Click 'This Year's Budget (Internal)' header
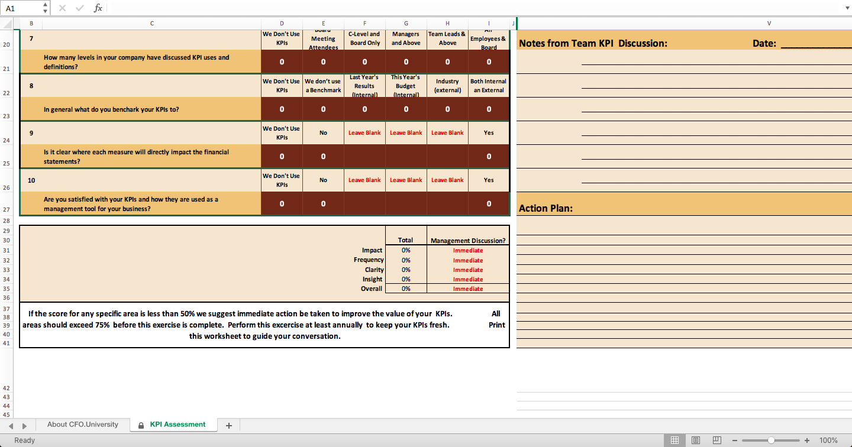852x447 pixels. [406, 86]
